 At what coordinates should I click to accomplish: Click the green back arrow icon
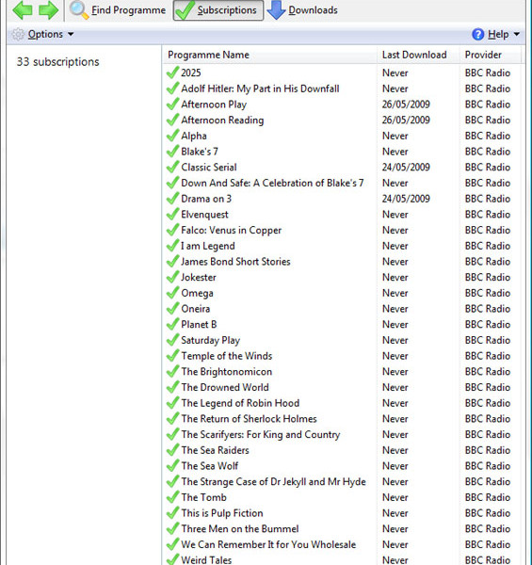coord(23,9)
